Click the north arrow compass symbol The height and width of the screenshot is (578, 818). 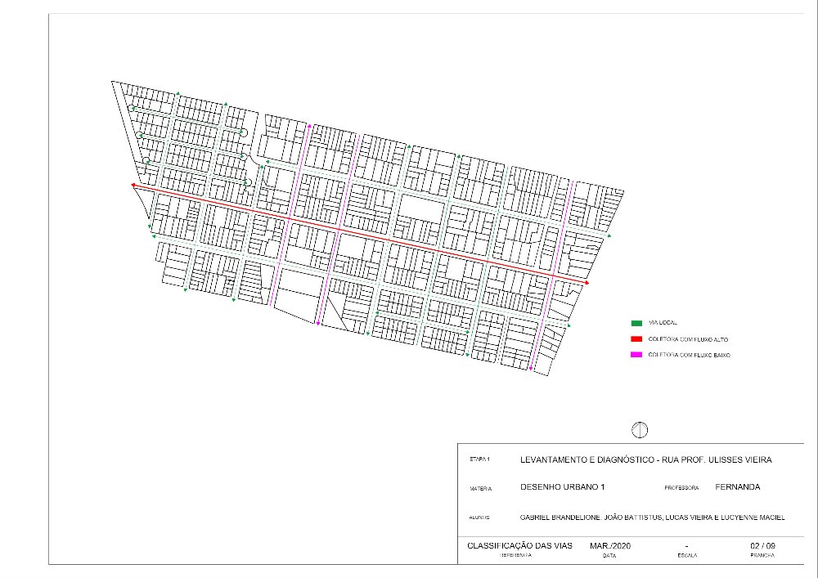tap(640, 430)
